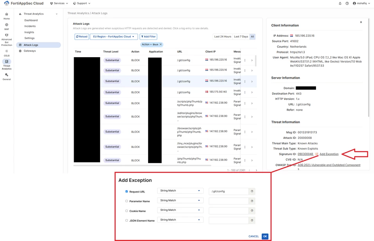Open Advanced Bot Protection sidebar icon
This screenshot has height=241, width=374.
(7, 40)
